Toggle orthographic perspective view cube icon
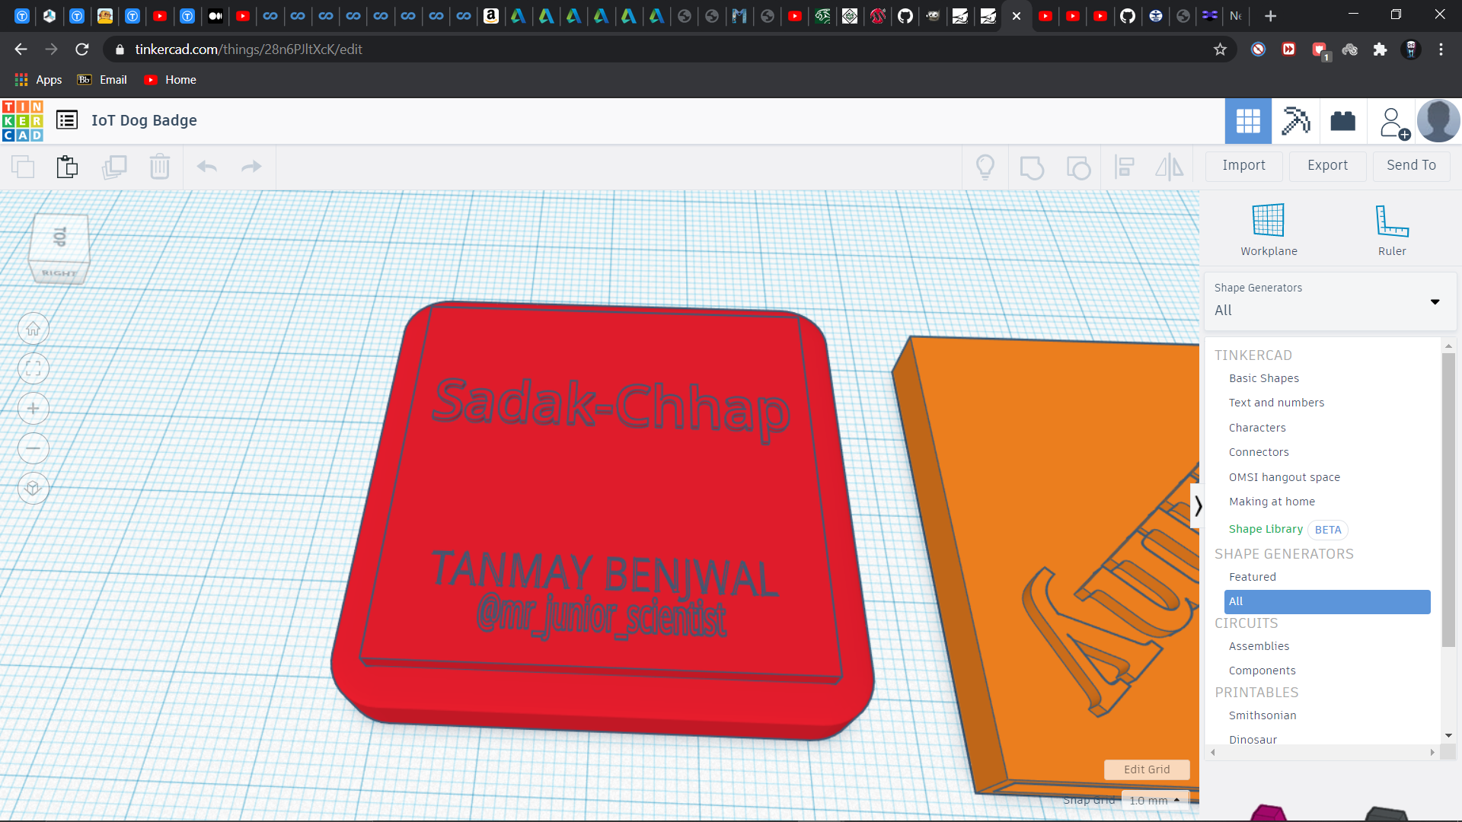This screenshot has height=822, width=1462. 34,488
